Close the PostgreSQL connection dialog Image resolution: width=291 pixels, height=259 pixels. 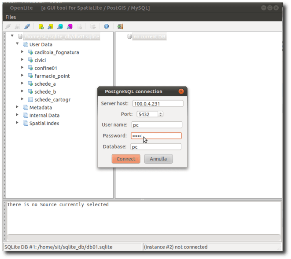tap(181, 91)
